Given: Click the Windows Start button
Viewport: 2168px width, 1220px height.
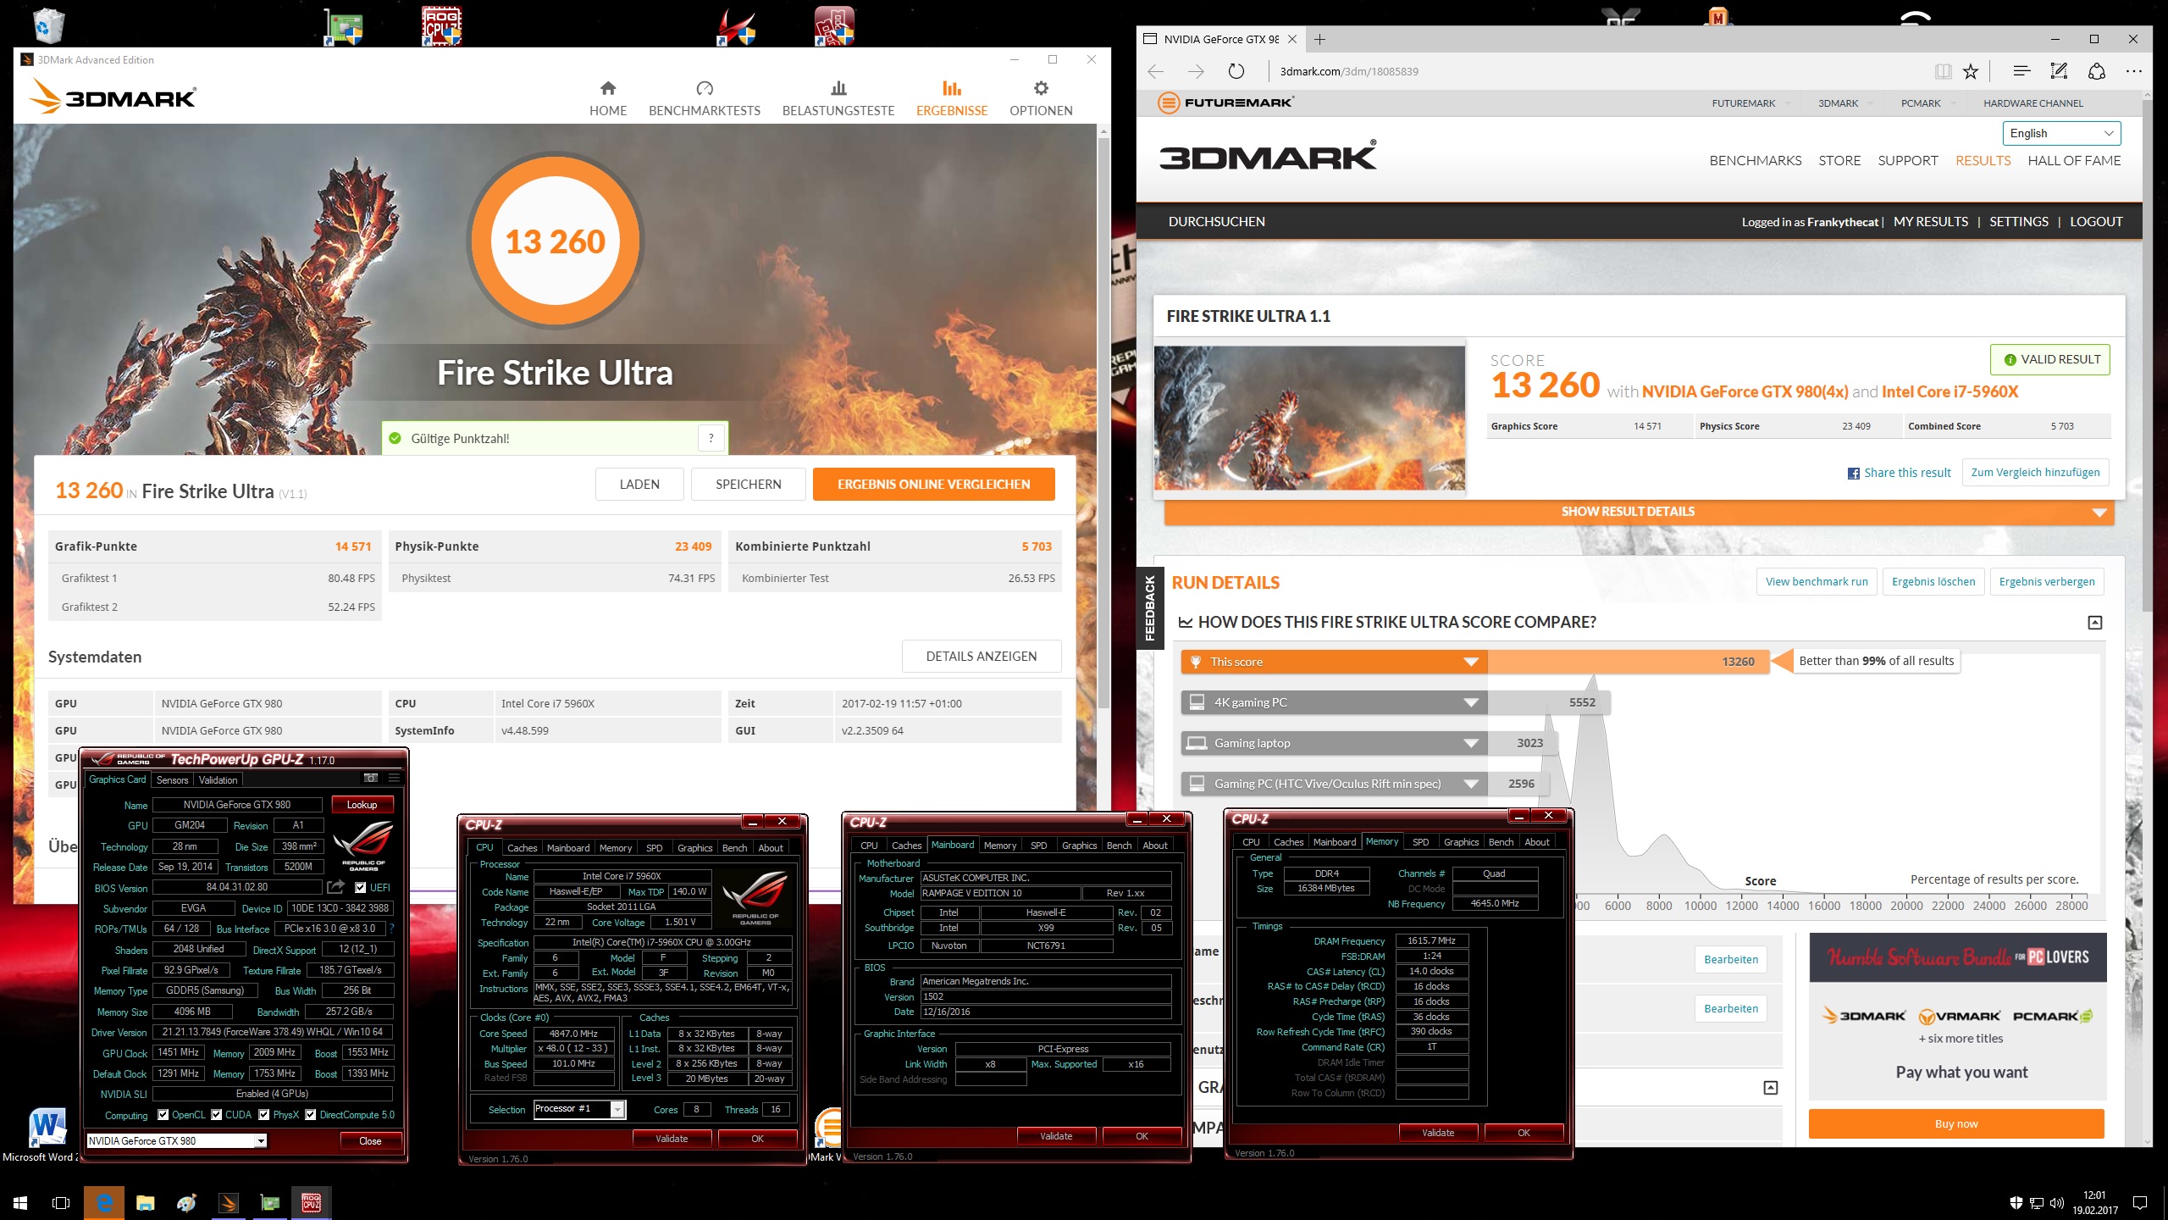Looking at the screenshot, I should coord(20,1202).
